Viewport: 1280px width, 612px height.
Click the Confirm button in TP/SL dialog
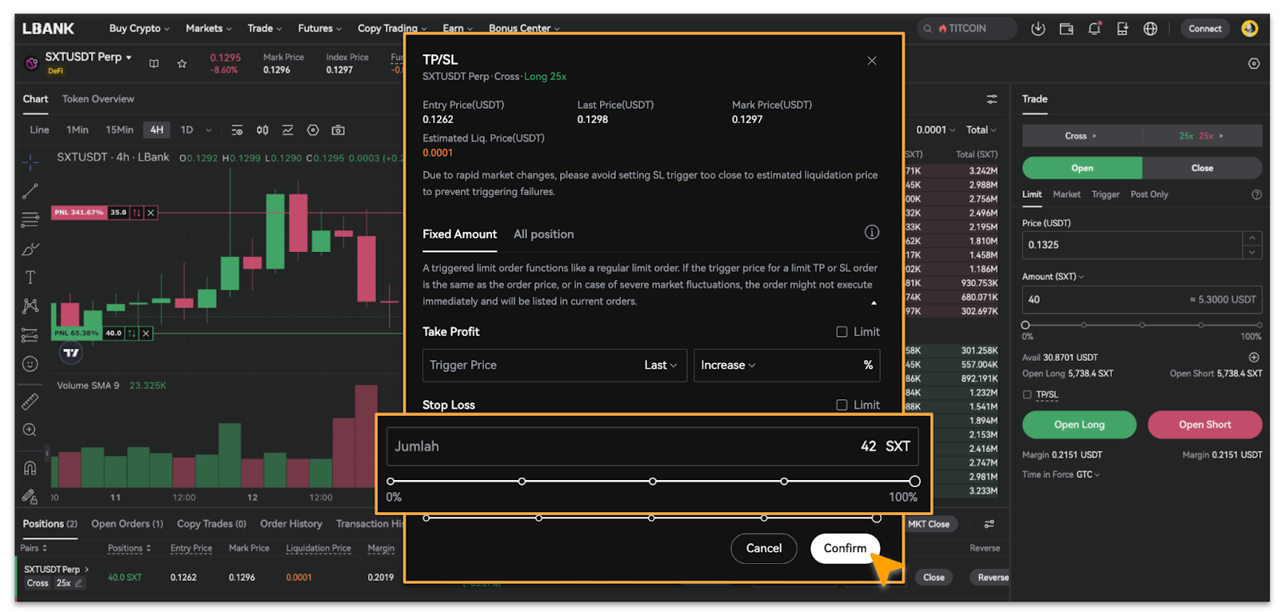click(845, 548)
